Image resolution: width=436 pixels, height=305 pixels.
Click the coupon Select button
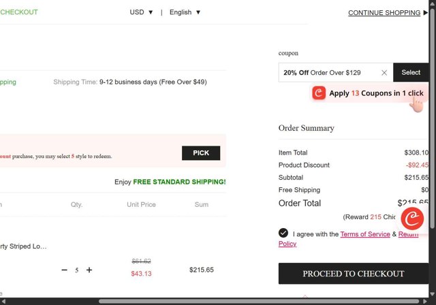(411, 72)
